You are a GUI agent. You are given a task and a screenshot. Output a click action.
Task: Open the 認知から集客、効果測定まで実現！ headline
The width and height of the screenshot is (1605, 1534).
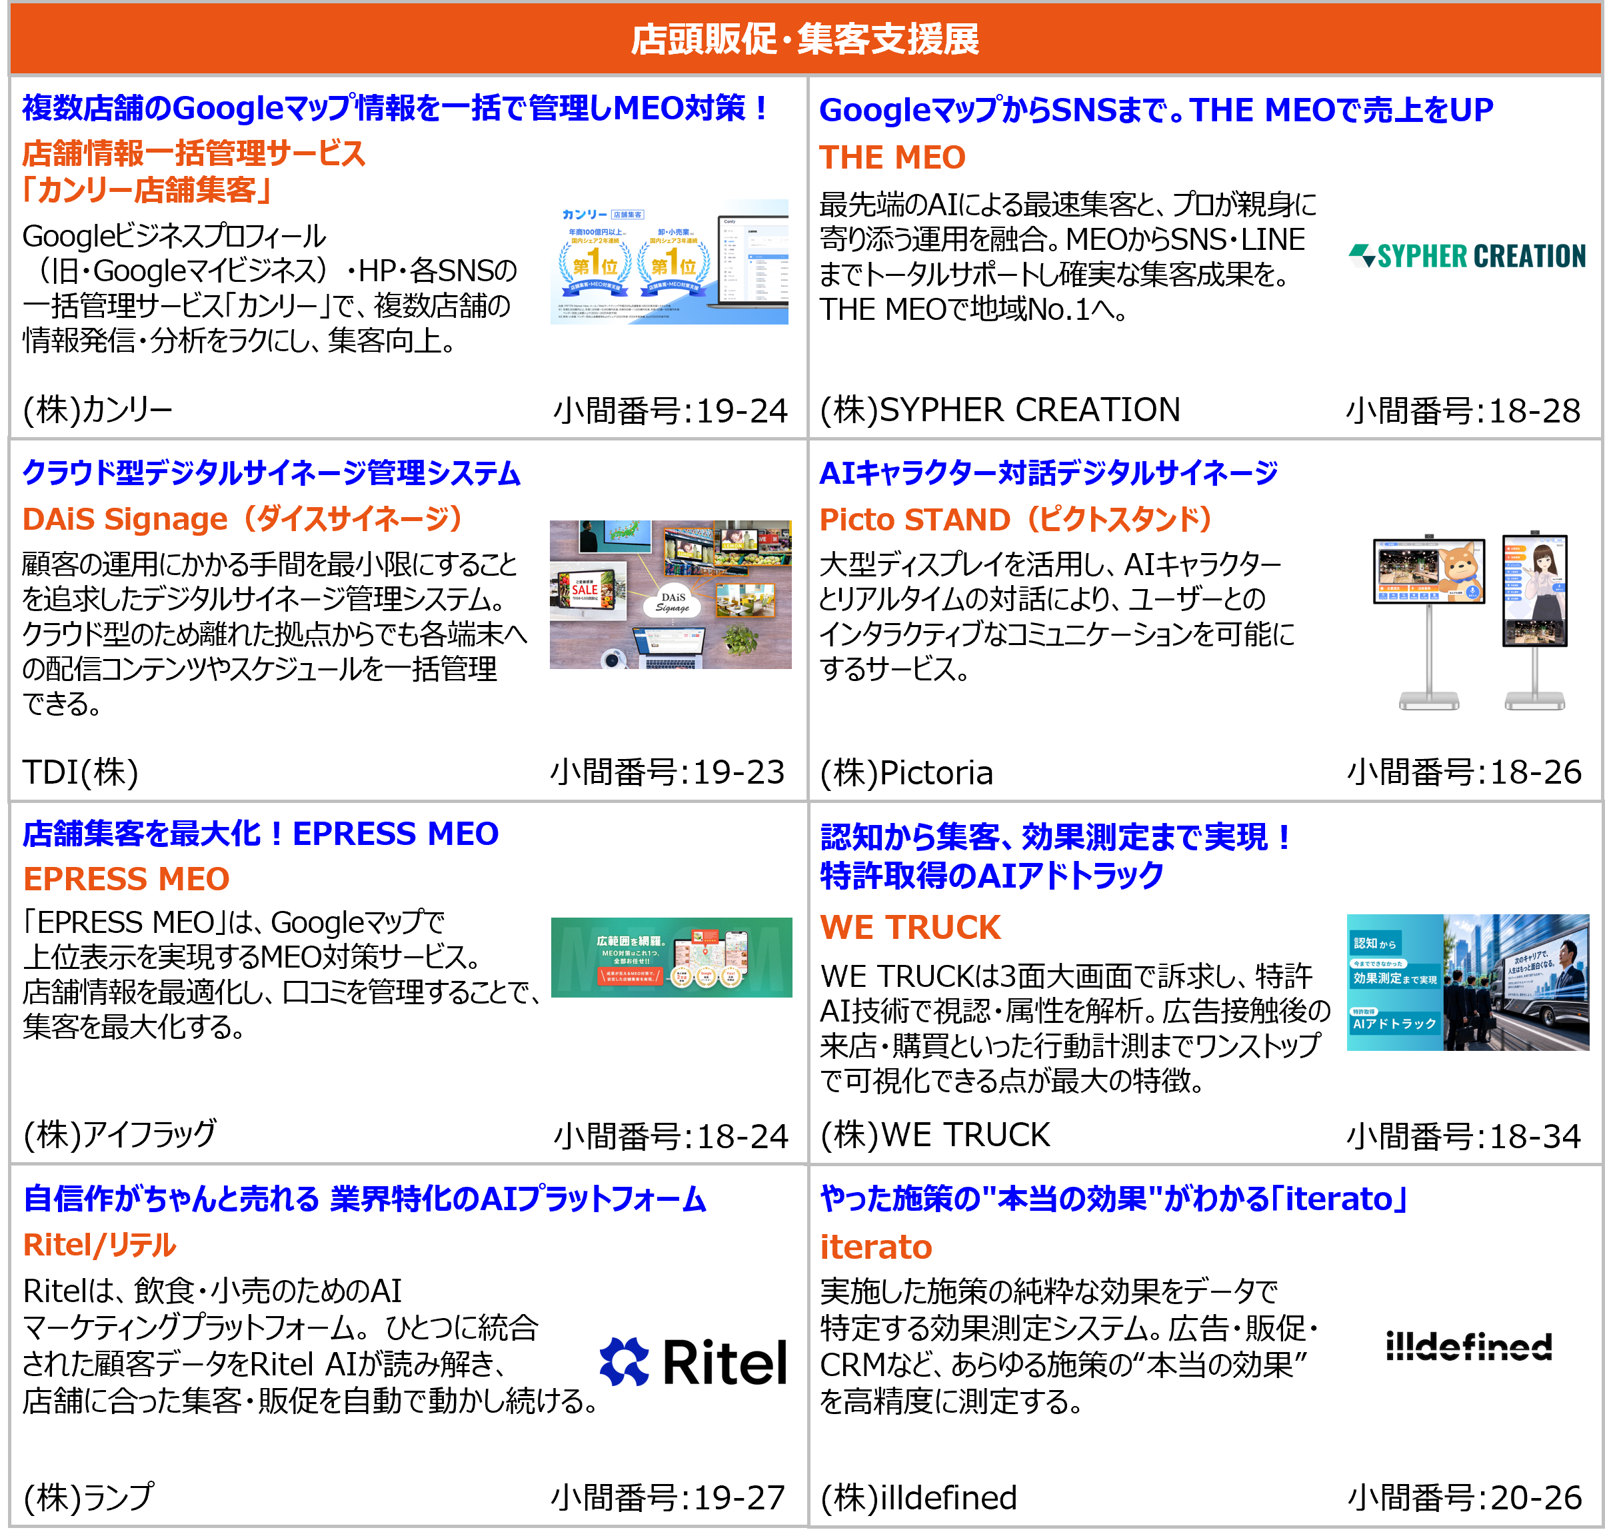pos(1056,856)
